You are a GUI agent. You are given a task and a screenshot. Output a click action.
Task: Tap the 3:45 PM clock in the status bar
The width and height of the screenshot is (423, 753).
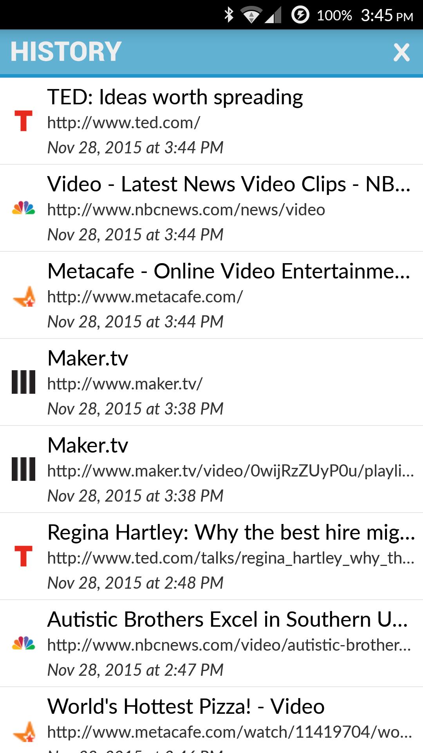(387, 16)
